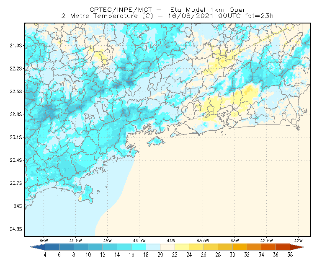The height and width of the screenshot is (259, 335).
Task: Select the light yellow 22–24 legend segment
Action: coord(182,247)
